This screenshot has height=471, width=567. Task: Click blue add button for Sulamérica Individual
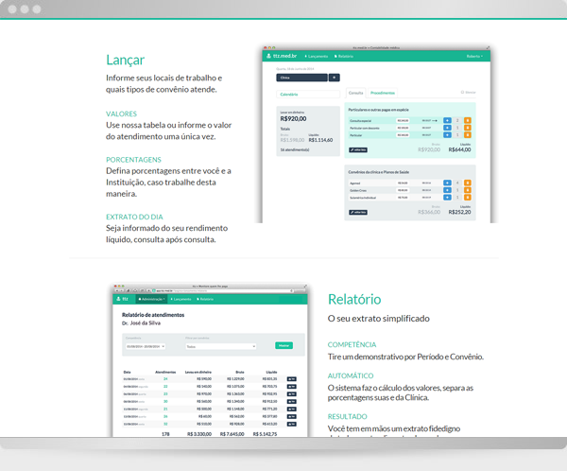click(x=447, y=198)
